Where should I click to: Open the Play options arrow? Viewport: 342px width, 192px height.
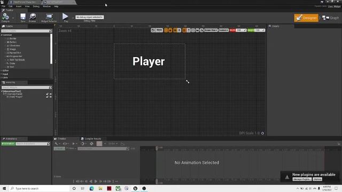click(73, 18)
